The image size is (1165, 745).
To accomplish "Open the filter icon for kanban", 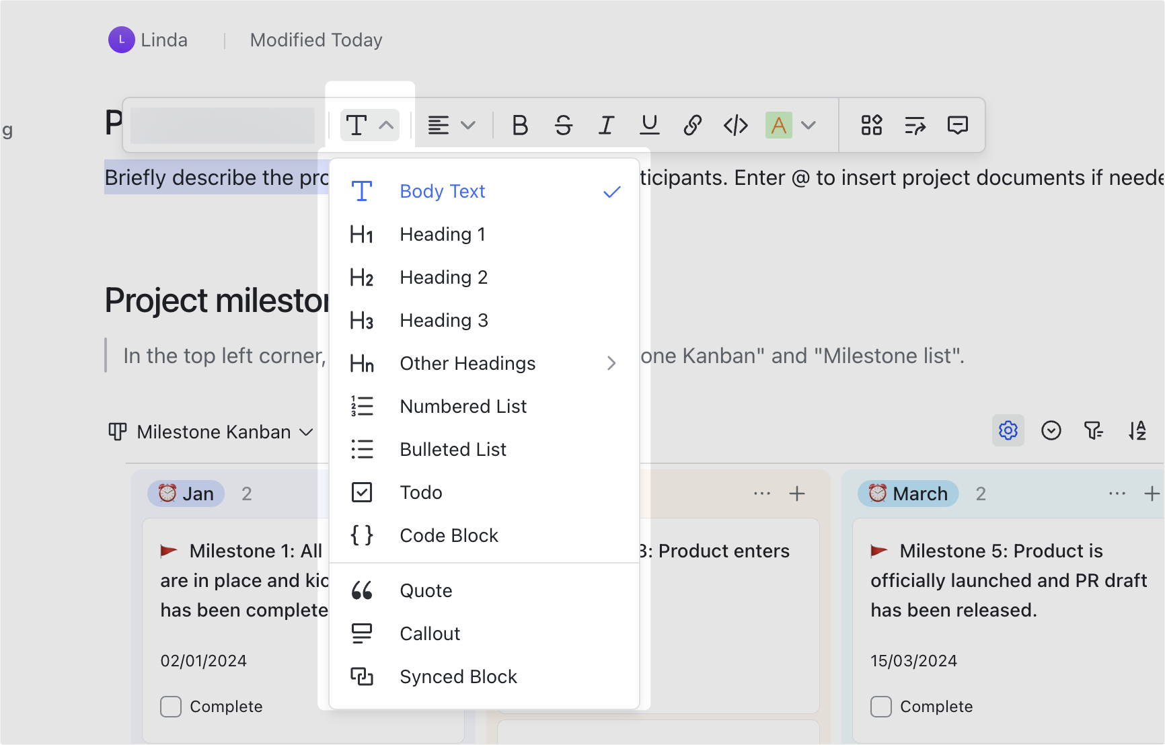I will click(x=1094, y=430).
